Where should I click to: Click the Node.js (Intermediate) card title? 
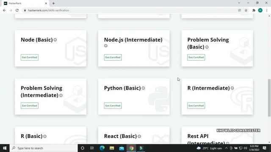coord(133,40)
